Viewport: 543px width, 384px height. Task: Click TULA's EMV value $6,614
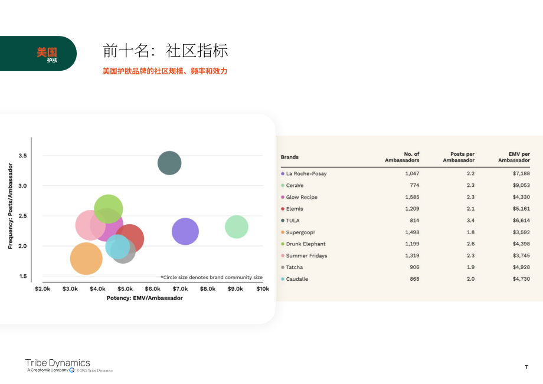[521, 221]
